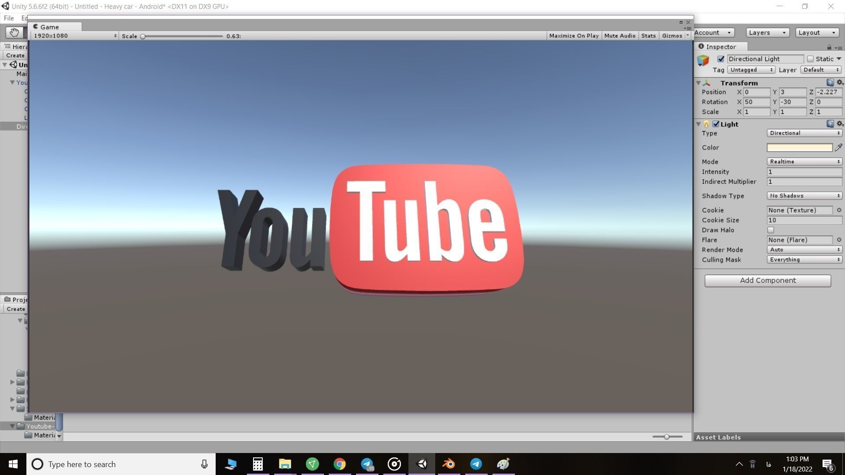Toggle the Directional Light active checkbox
The height and width of the screenshot is (475, 845).
coord(721,59)
